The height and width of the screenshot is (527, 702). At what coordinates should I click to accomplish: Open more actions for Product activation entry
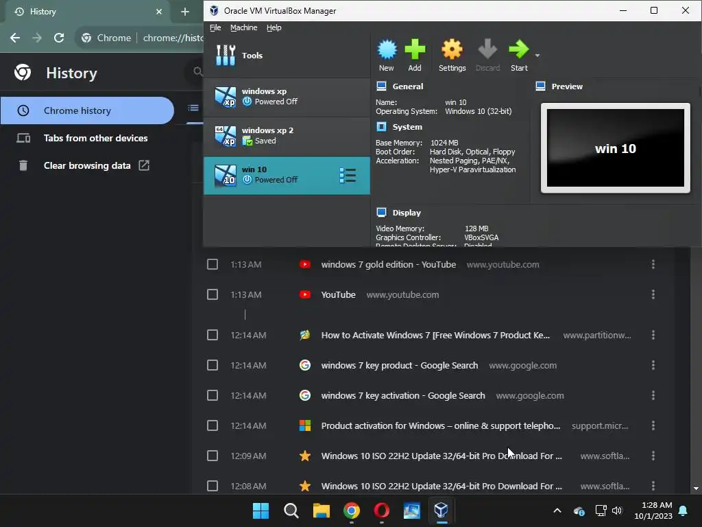[653, 425]
